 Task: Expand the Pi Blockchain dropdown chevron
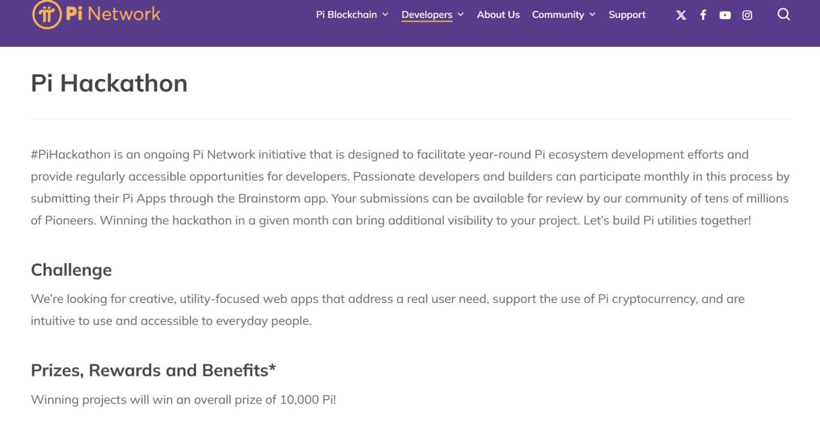click(x=385, y=14)
